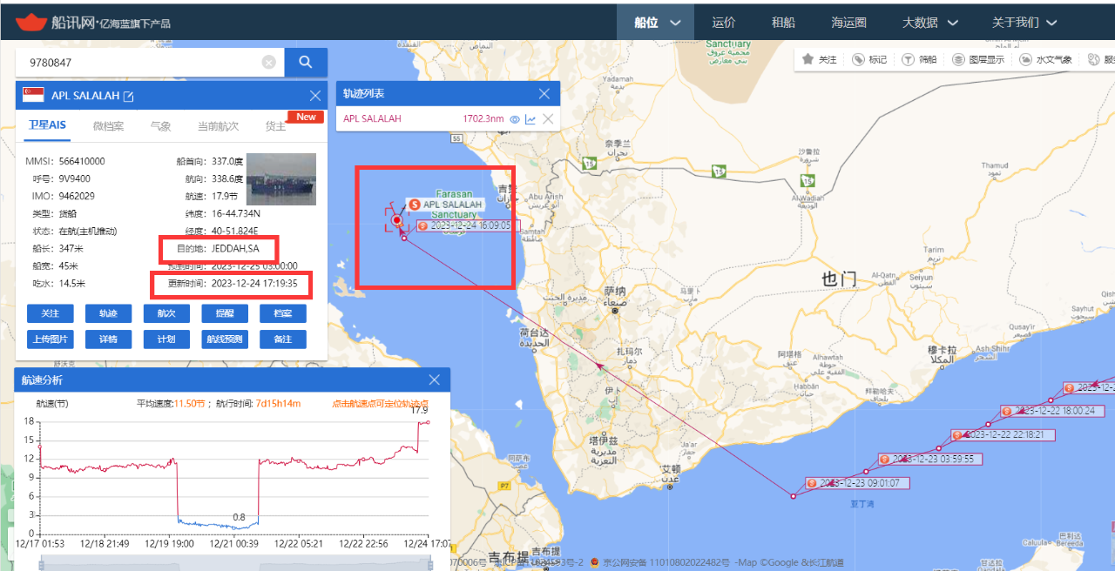Click the 17.9 knot point on speed chart

(428, 422)
